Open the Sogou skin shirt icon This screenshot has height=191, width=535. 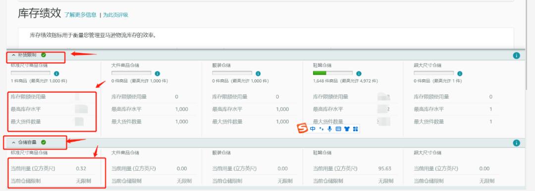pyautogui.click(x=347, y=129)
